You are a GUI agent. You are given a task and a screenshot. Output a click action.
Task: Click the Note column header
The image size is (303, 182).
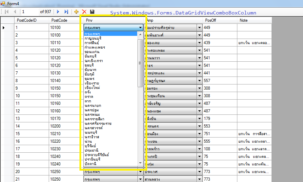tap(244, 20)
